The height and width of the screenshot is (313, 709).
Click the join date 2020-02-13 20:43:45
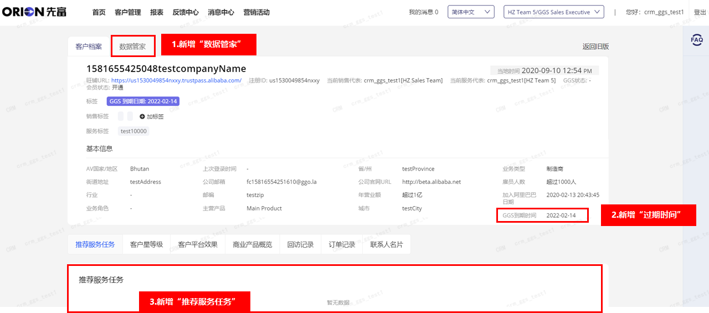tap(573, 195)
